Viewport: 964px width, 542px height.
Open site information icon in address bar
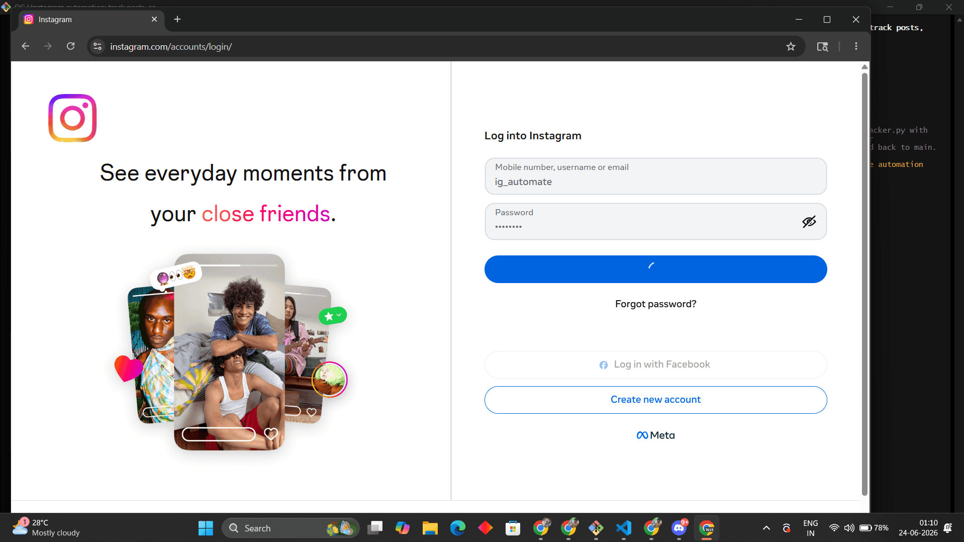(x=98, y=47)
